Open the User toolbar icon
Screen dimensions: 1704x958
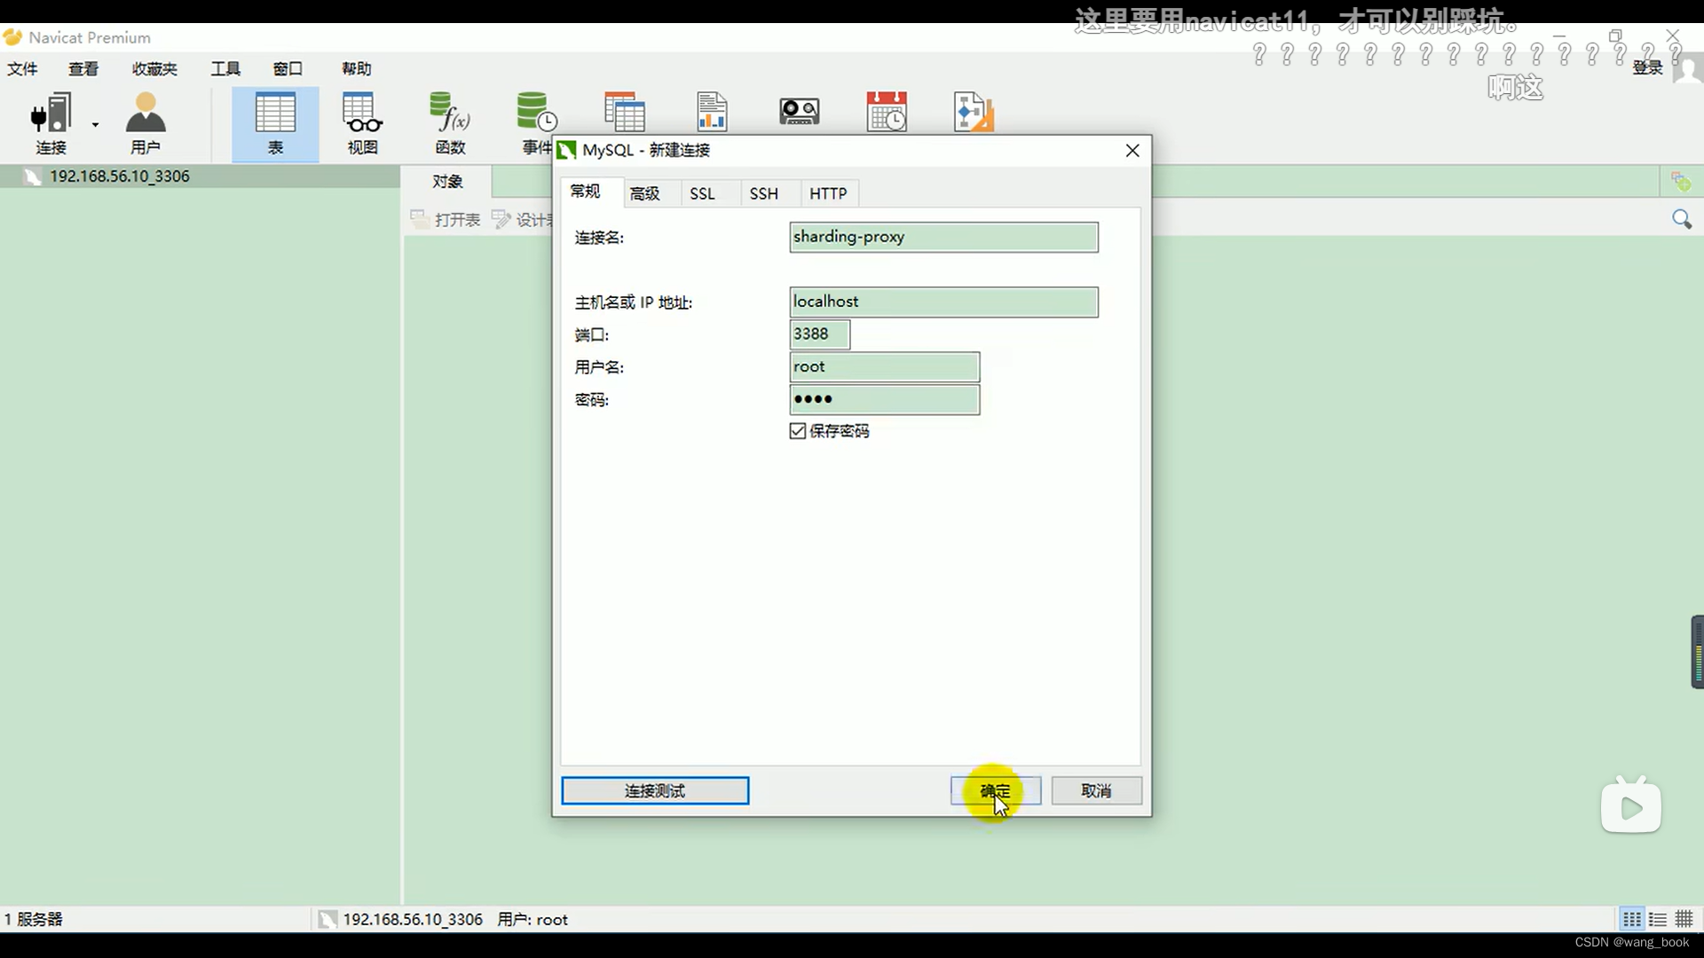point(146,123)
